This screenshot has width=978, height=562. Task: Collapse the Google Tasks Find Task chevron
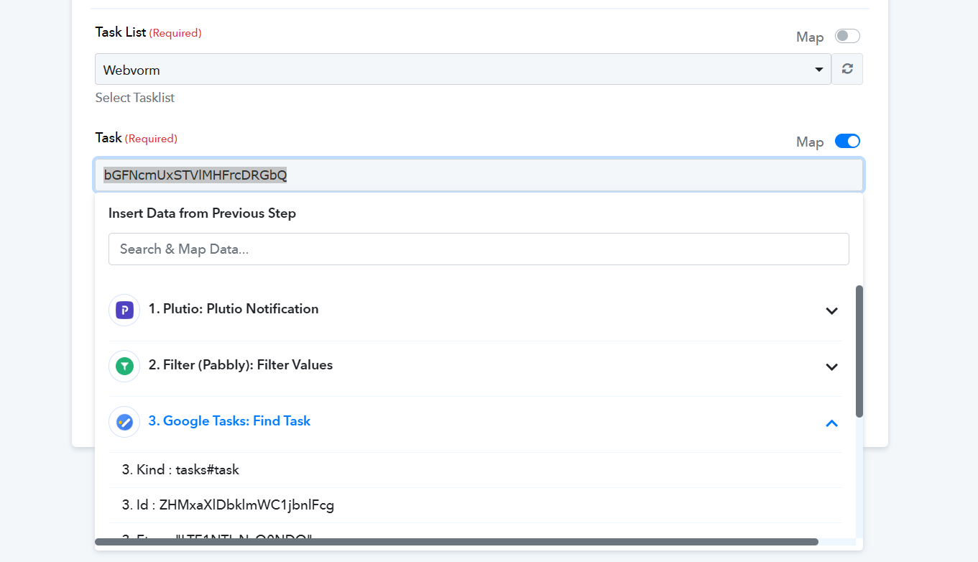[831, 423]
